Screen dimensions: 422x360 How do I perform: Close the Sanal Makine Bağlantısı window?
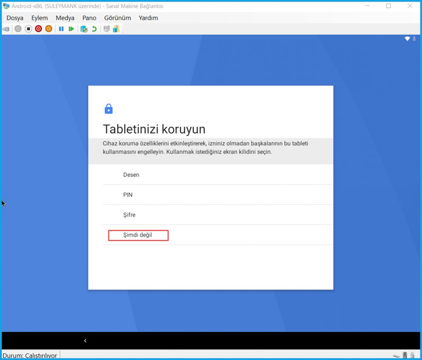410,6
